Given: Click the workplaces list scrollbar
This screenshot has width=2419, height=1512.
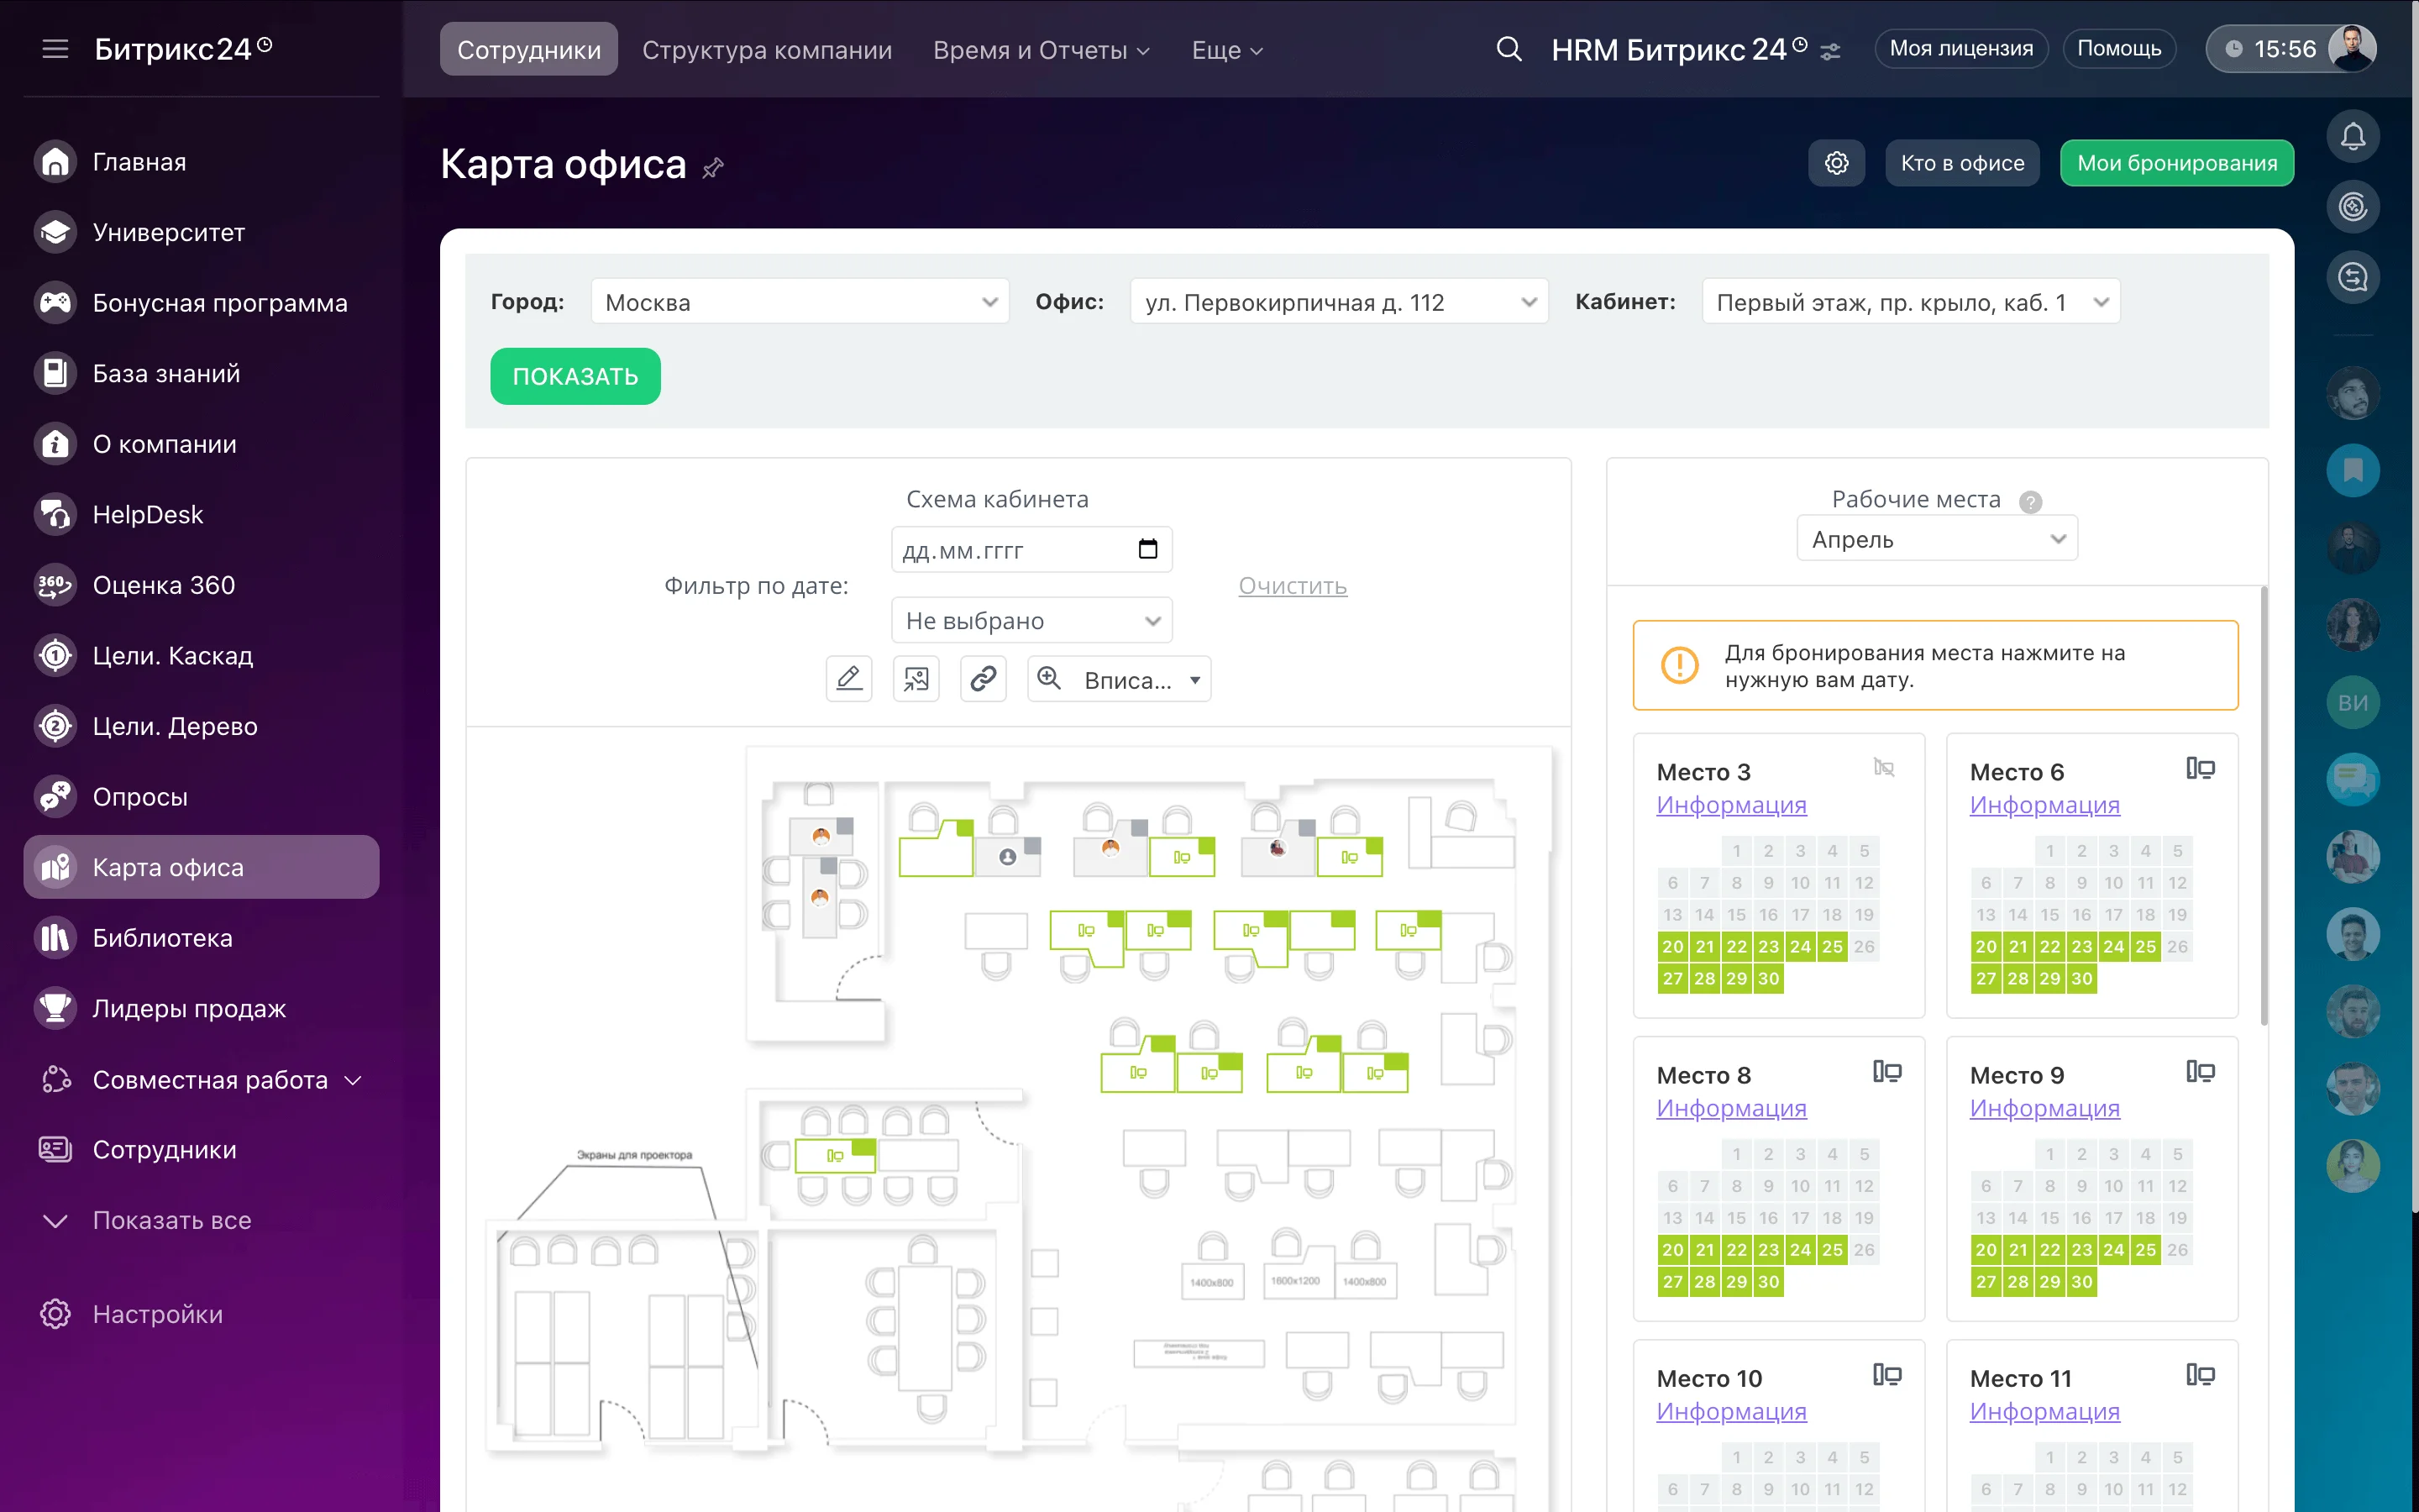Looking at the screenshot, I should [x=2263, y=805].
